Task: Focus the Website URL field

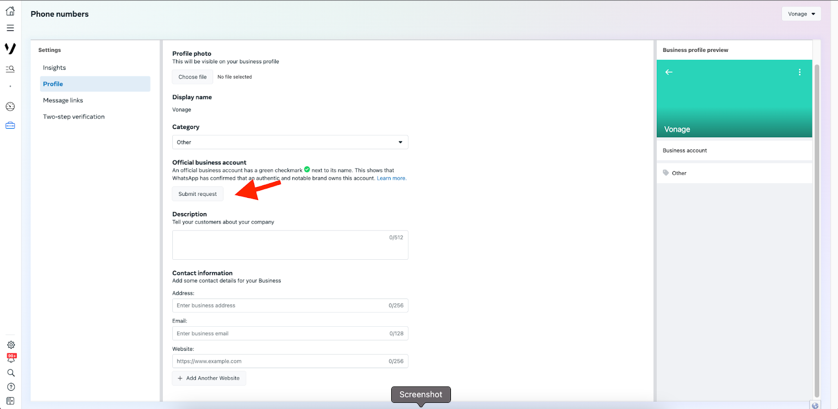Action: (290, 361)
